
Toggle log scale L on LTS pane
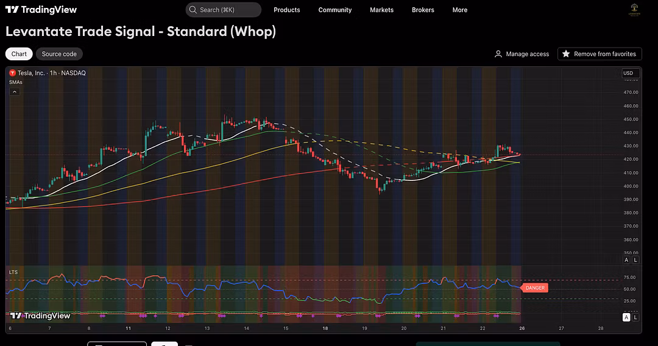click(x=635, y=317)
